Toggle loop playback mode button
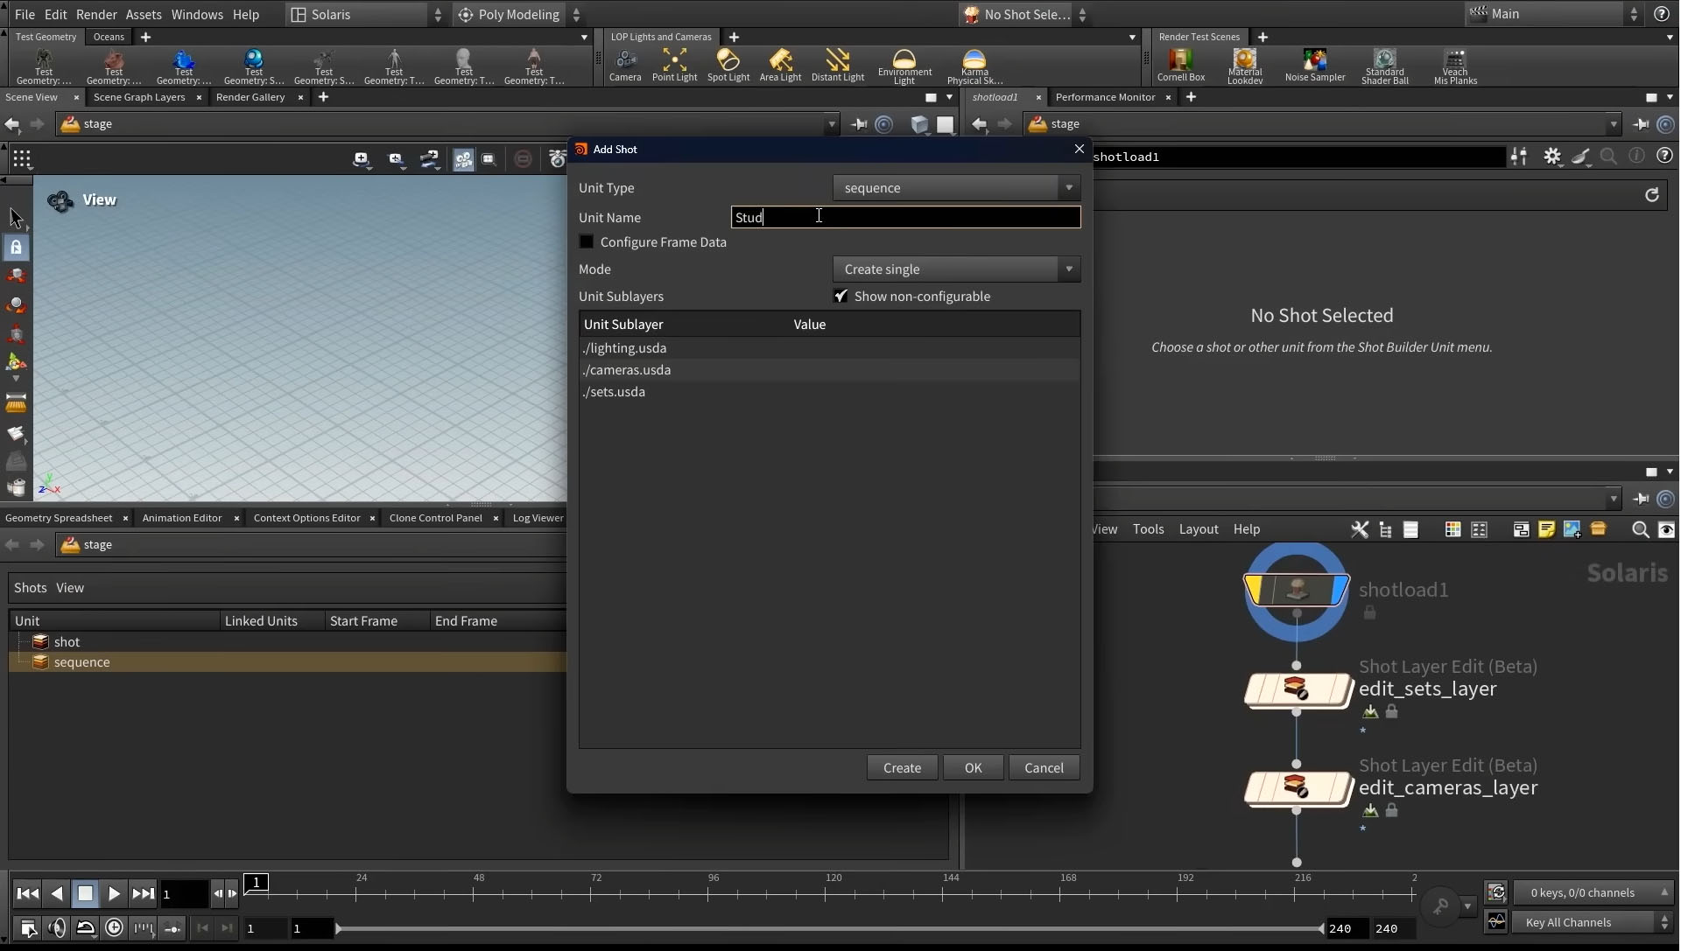Screen dimensions: 1681x951 click(85, 927)
